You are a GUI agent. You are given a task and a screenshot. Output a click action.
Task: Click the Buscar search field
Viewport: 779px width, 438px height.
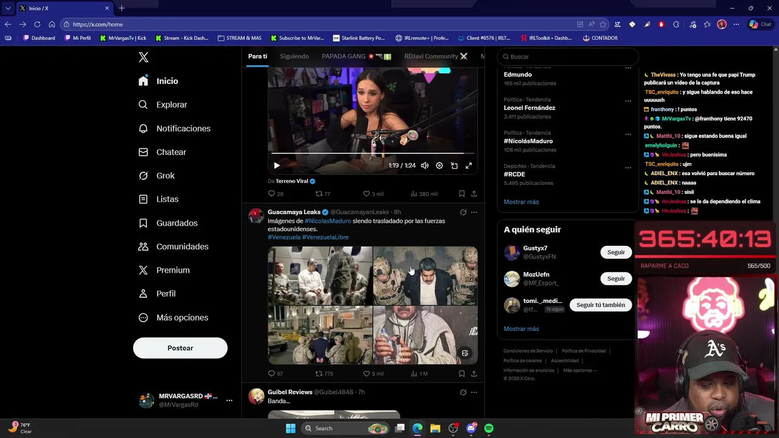567,57
